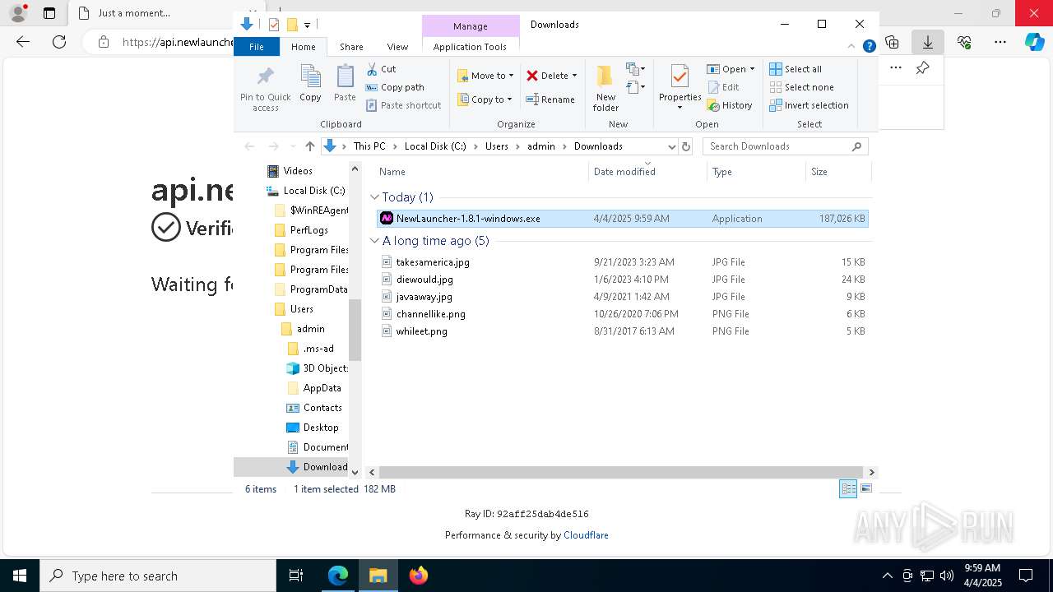
Task: Switch to Large icons view icon
Action: [865, 488]
